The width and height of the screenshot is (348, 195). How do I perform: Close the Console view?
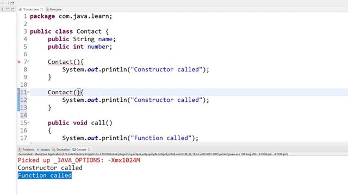pos(89,149)
